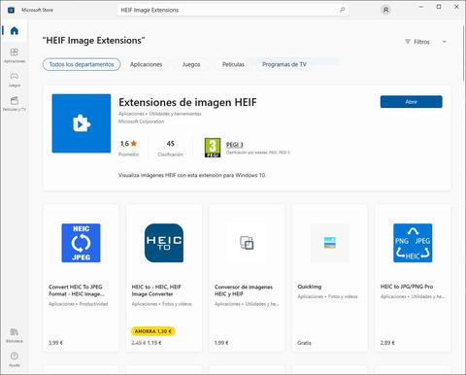Select the Todos los departamentos tab

pos(82,64)
